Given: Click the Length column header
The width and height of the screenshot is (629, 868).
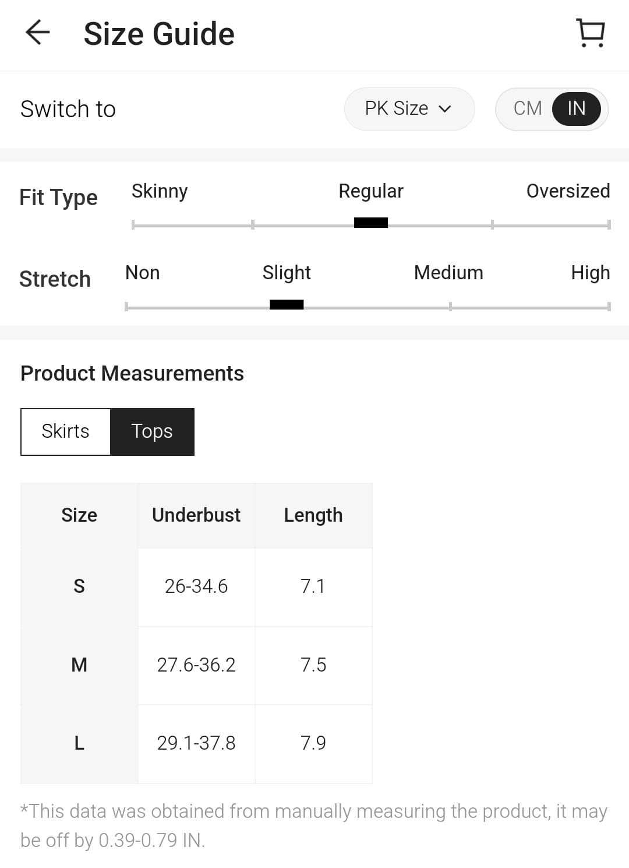Looking at the screenshot, I should 313,515.
